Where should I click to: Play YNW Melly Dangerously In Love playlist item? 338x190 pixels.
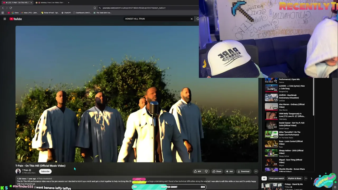285,116
